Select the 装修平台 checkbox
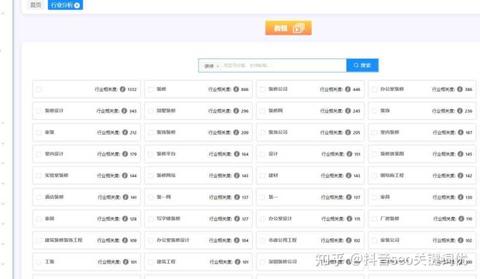480x279 pixels. pos(151,154)
